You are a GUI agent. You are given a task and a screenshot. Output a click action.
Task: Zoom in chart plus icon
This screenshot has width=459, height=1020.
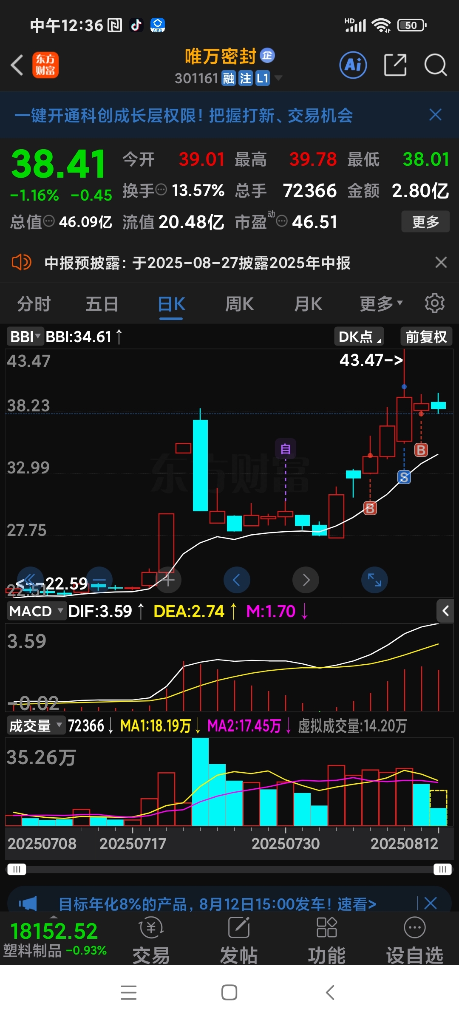[x=168, y=580]
